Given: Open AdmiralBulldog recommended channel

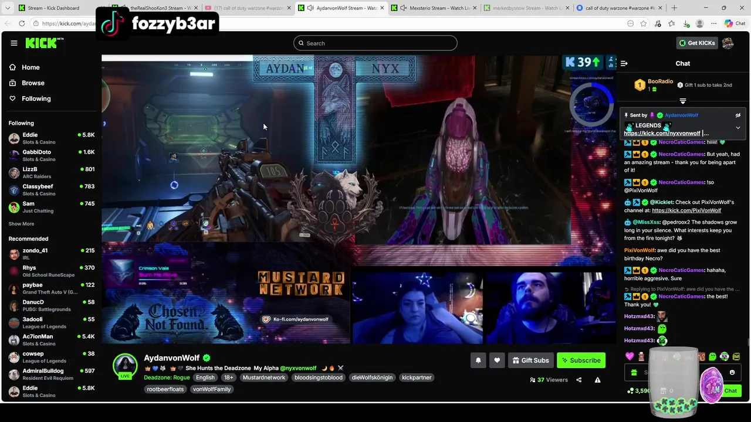Looking at the screenshot, I should tap(52, 375).
